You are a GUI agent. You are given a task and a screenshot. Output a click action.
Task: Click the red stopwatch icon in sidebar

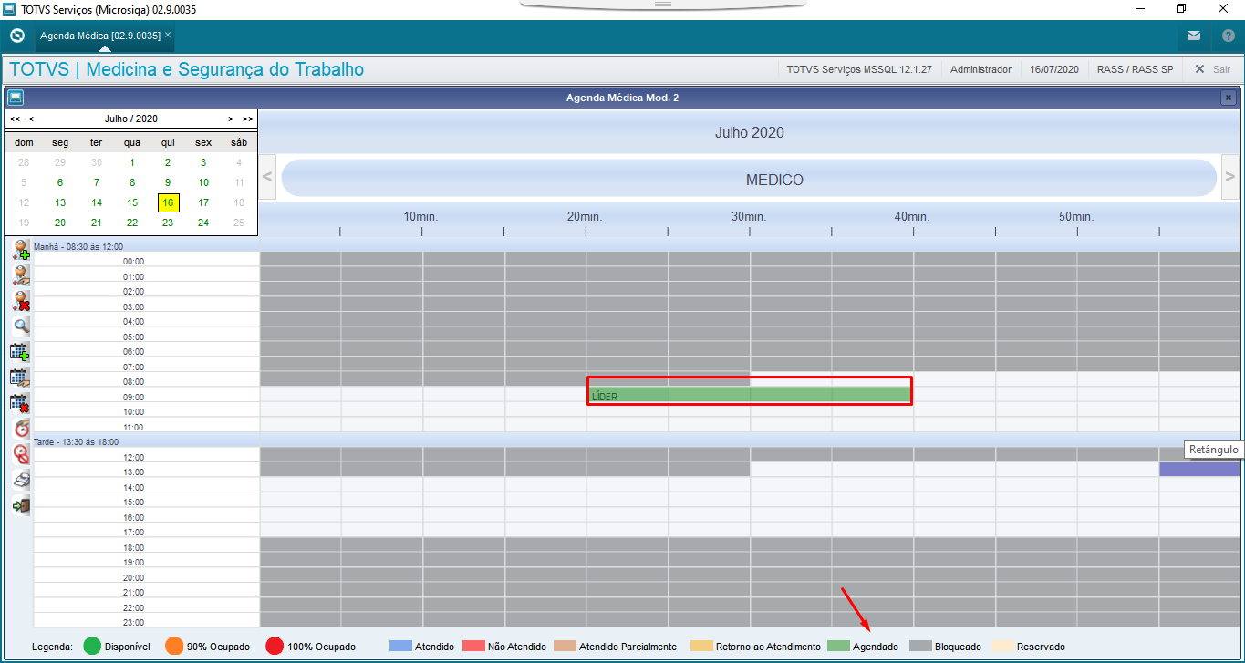coord(21,429)
